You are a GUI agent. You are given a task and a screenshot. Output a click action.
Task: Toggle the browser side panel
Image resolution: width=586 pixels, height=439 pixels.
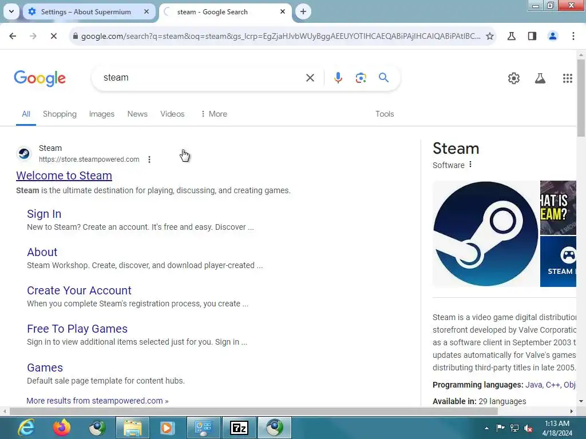532,36
